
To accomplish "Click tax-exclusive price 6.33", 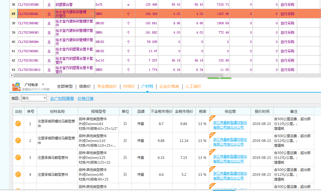I will point(161,157).
